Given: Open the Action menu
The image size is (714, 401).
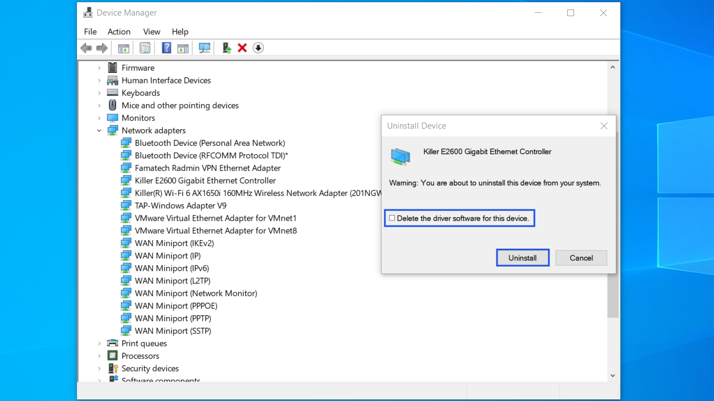Looking at the screenshot, I should coord(119,32).
